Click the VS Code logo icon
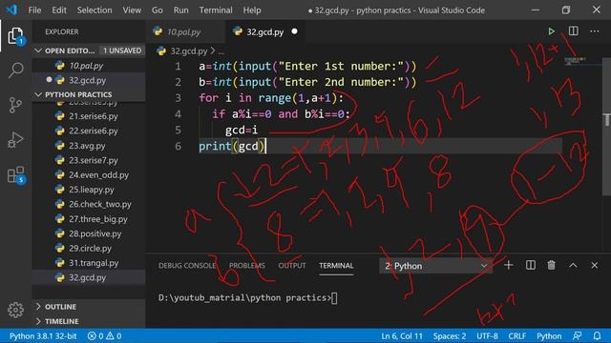 pos(11,10)
